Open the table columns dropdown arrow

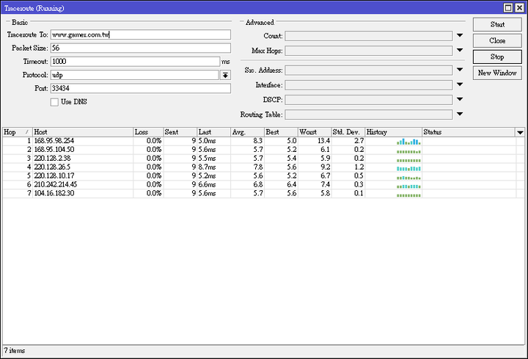pyautogui.click(x=520, y=132)
